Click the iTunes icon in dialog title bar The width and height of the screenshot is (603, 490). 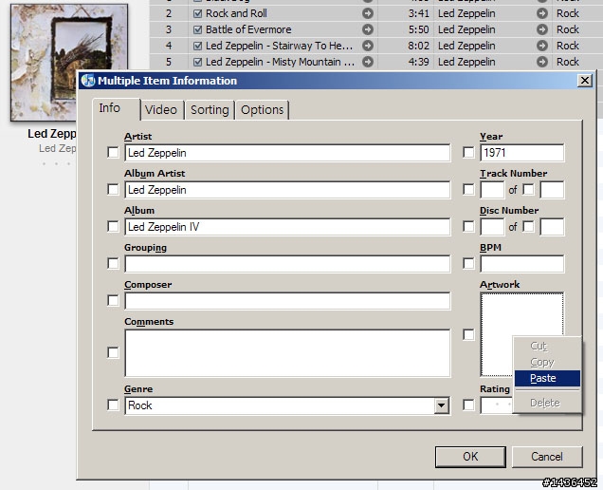88,81
